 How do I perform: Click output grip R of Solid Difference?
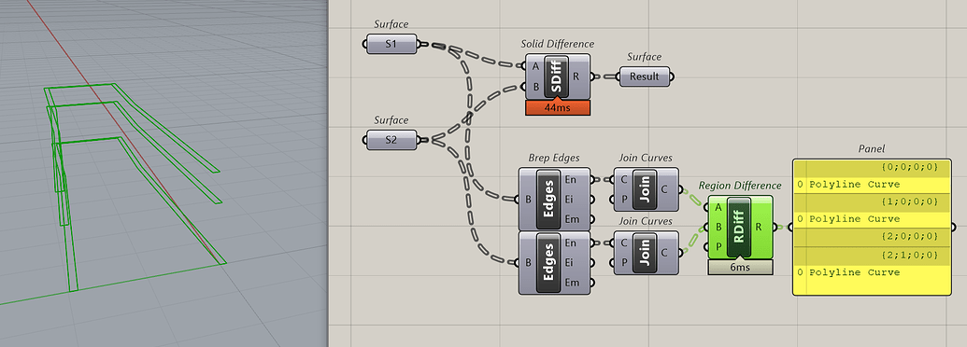(593, 76)
